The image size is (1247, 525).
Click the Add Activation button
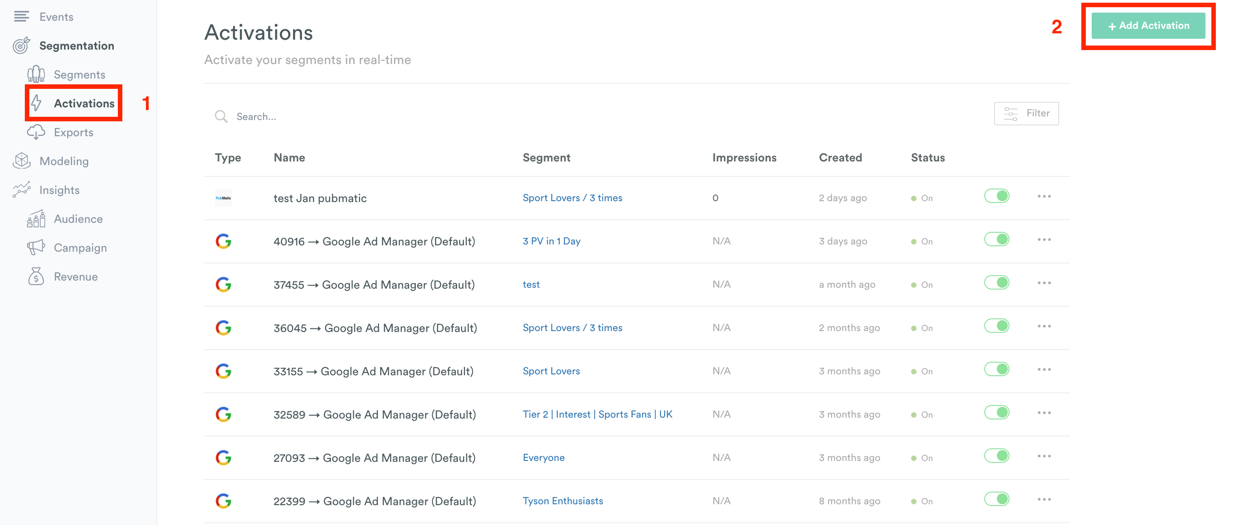(1148, 25)
